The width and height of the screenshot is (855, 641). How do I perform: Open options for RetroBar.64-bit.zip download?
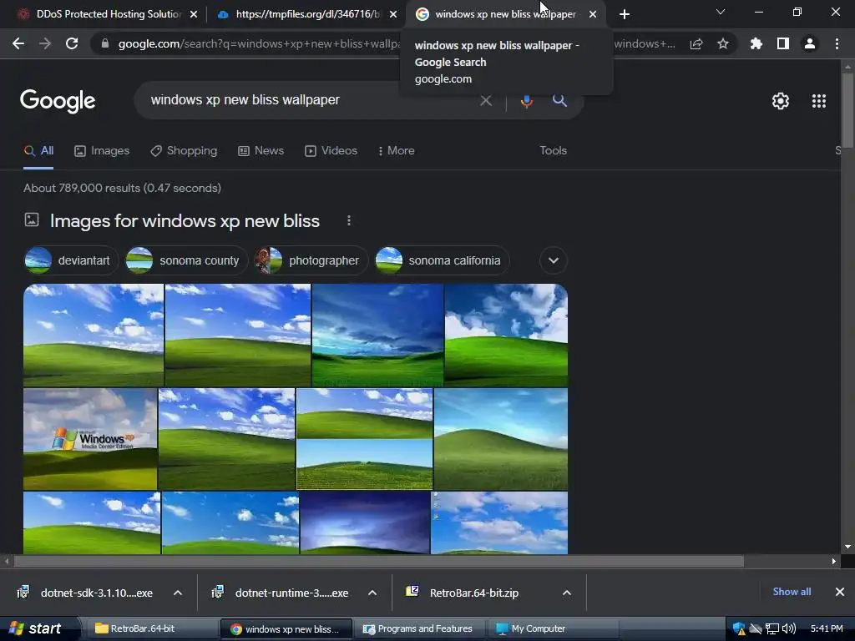click(567, 593)
